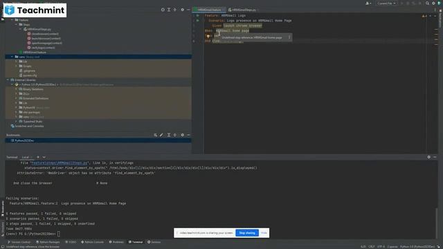Hide the Terminal tool window
This screenshot has height=249, width=443.
click(435, 157)
